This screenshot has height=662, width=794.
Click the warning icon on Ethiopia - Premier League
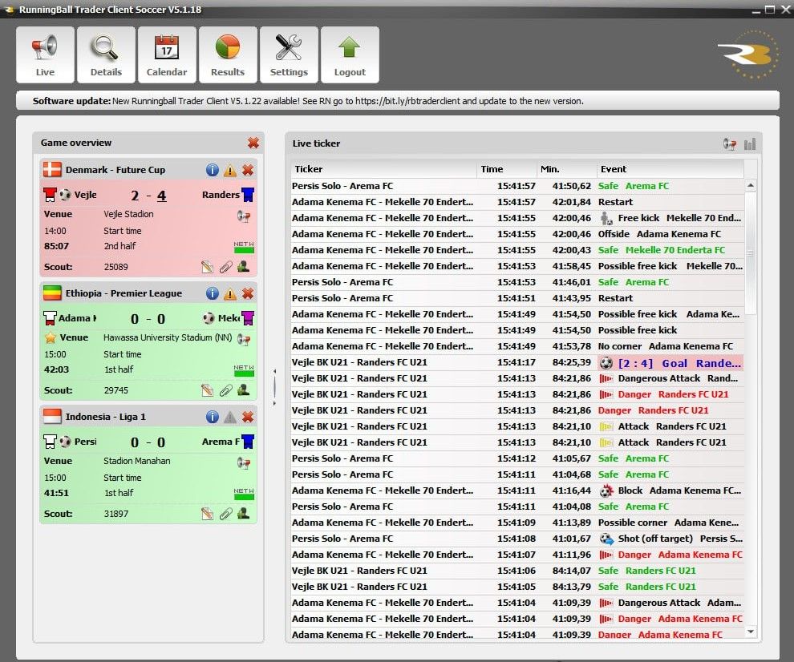pyautogui.click(x=230, y=293)
